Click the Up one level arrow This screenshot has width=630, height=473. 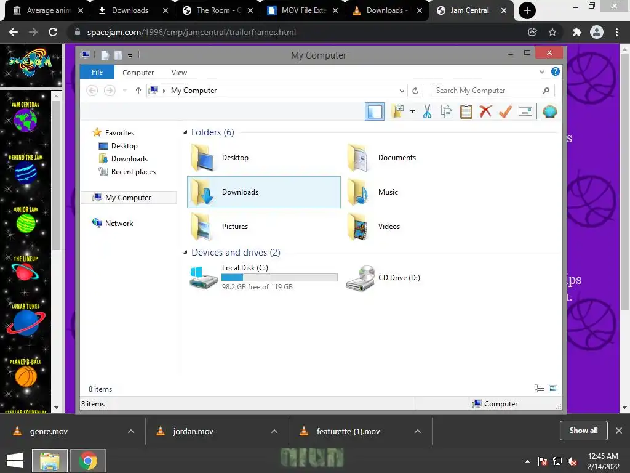click(138, 91)
